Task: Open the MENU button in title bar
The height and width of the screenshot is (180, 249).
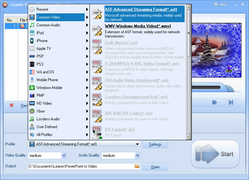Action: (221, 5)
